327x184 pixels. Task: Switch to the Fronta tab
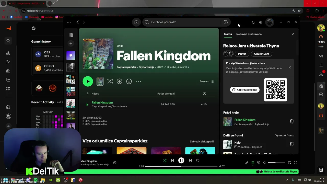(x=228, y=34)
